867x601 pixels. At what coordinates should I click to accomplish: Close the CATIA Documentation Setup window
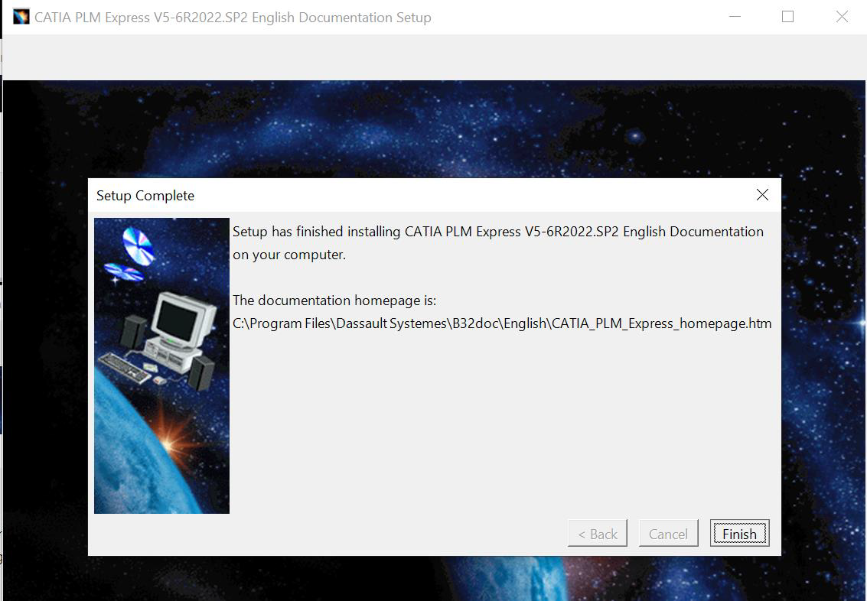[x=842, y=17]
